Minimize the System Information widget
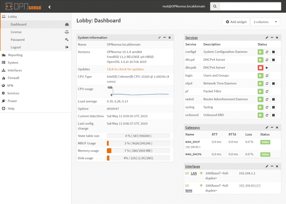The width and height of the screenshot is (286, 204). click(165, 37)
